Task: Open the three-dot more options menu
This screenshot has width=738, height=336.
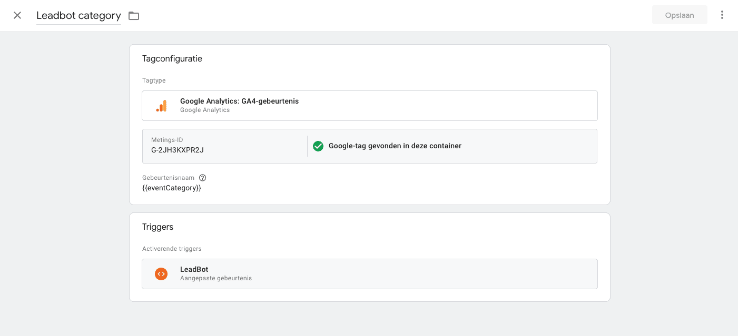Action: coord(722,15)
